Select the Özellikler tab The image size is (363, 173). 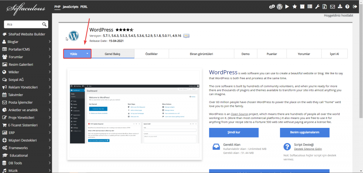[151, 54]
